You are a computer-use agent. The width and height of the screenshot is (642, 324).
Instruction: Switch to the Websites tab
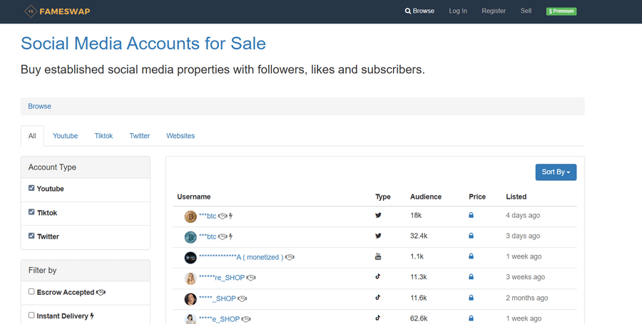coord(180,136)
